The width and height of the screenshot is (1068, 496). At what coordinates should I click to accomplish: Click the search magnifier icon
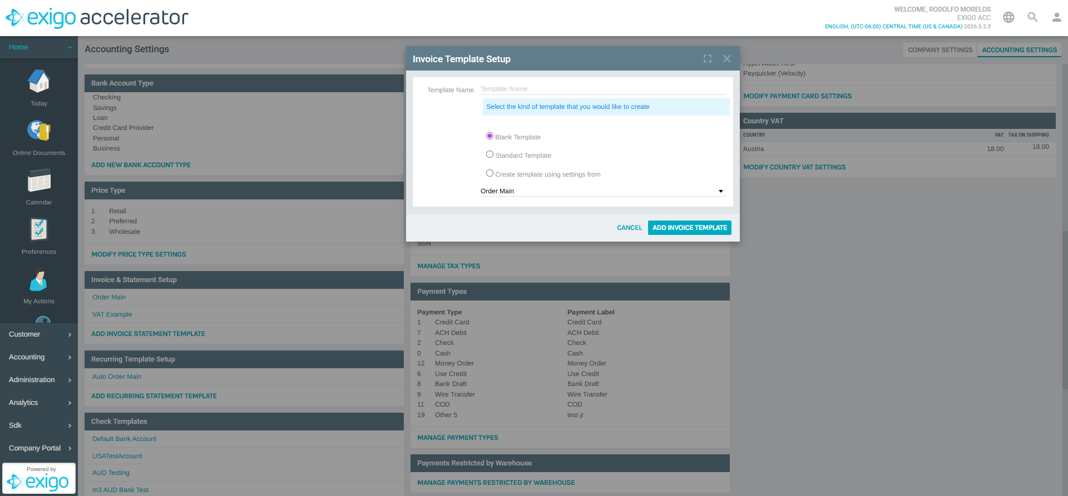pos(1032,17)
